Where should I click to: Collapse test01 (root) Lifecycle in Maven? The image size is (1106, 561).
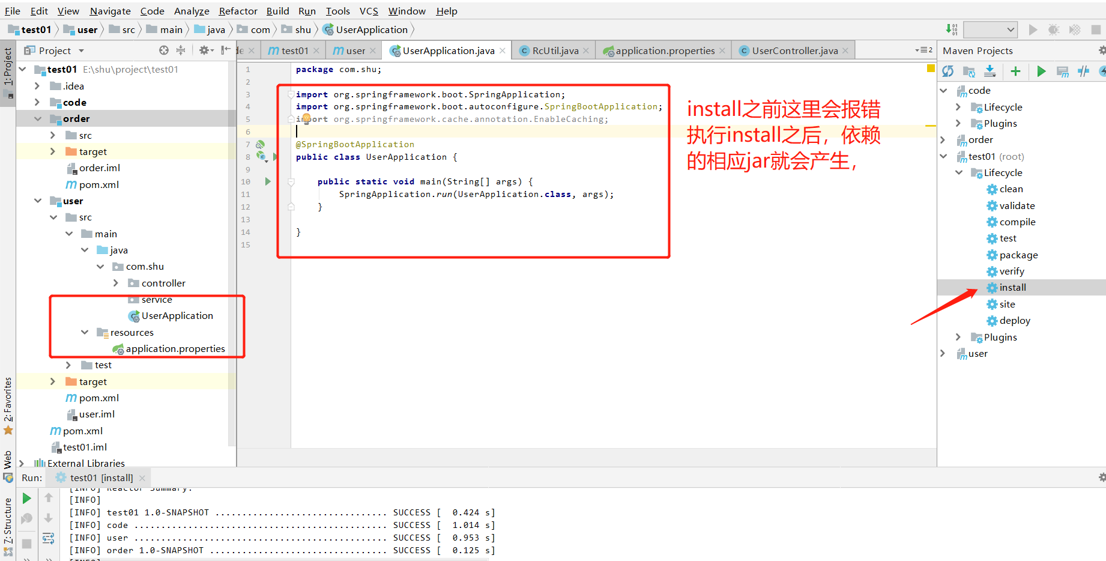coord(959,173)
